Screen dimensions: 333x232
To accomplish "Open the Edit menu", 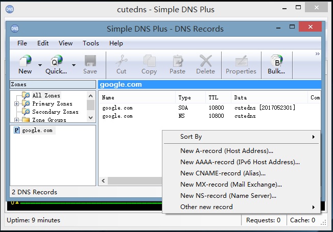I will click(x=43, y=43).
